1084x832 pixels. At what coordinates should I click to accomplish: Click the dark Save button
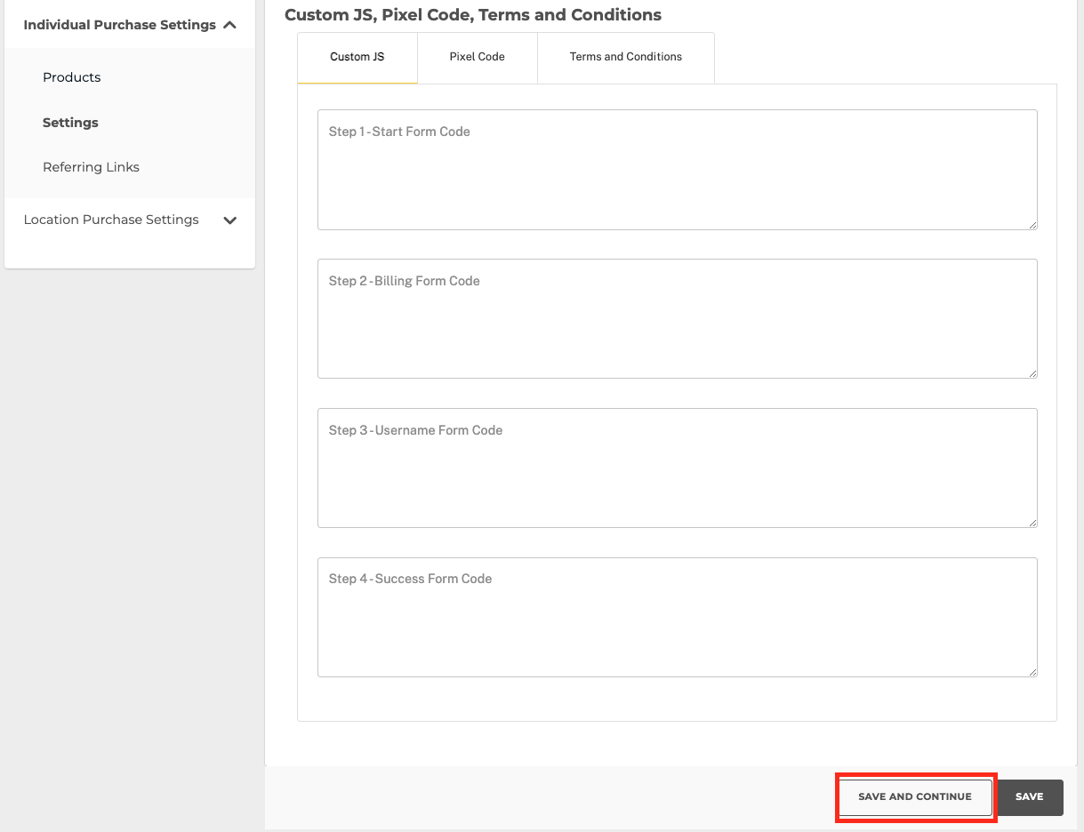[1029, 796]
